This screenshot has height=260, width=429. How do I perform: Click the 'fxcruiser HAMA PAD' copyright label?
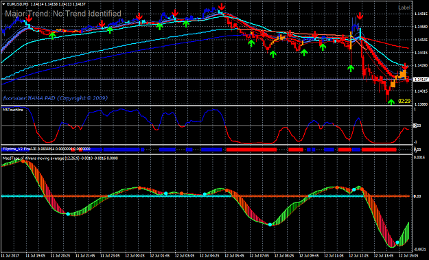coord(56,98)
